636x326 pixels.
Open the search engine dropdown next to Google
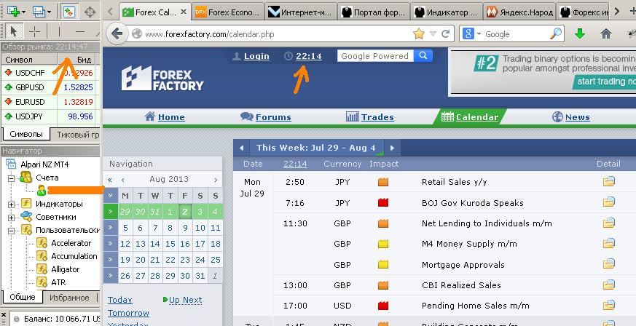[x=479, y=34]
